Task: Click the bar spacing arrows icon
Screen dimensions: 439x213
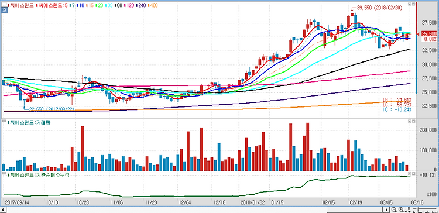Action: point(407,209)
